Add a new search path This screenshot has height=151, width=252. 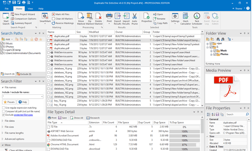pyautogui.click(x=7, y=39)
